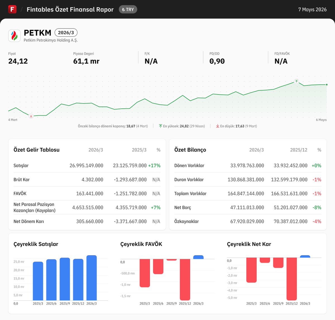Image resolution: width=335 pixels, height=320 pixels.
Task: Click the 6 Mayıs chart axis label
Action: tap(321, 120)
